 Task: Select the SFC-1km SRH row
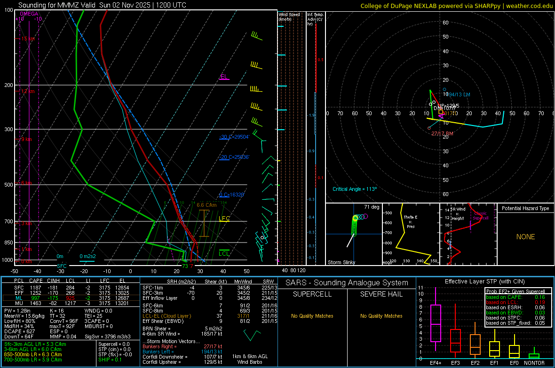pos(210,288)
